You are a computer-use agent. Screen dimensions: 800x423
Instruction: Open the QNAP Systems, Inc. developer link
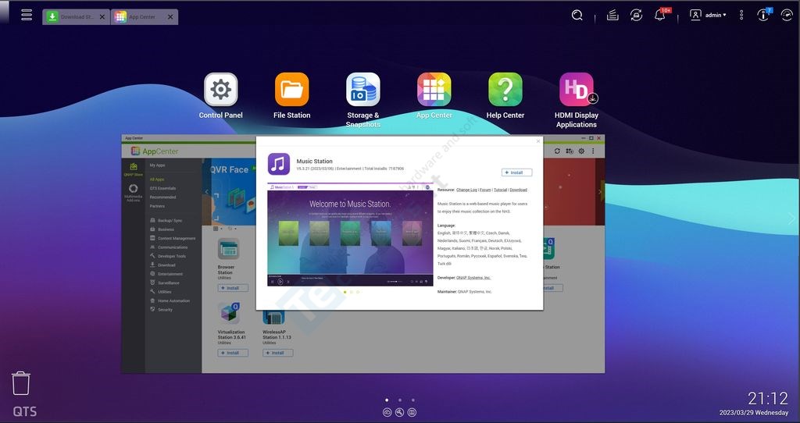[x=473, y=278]
